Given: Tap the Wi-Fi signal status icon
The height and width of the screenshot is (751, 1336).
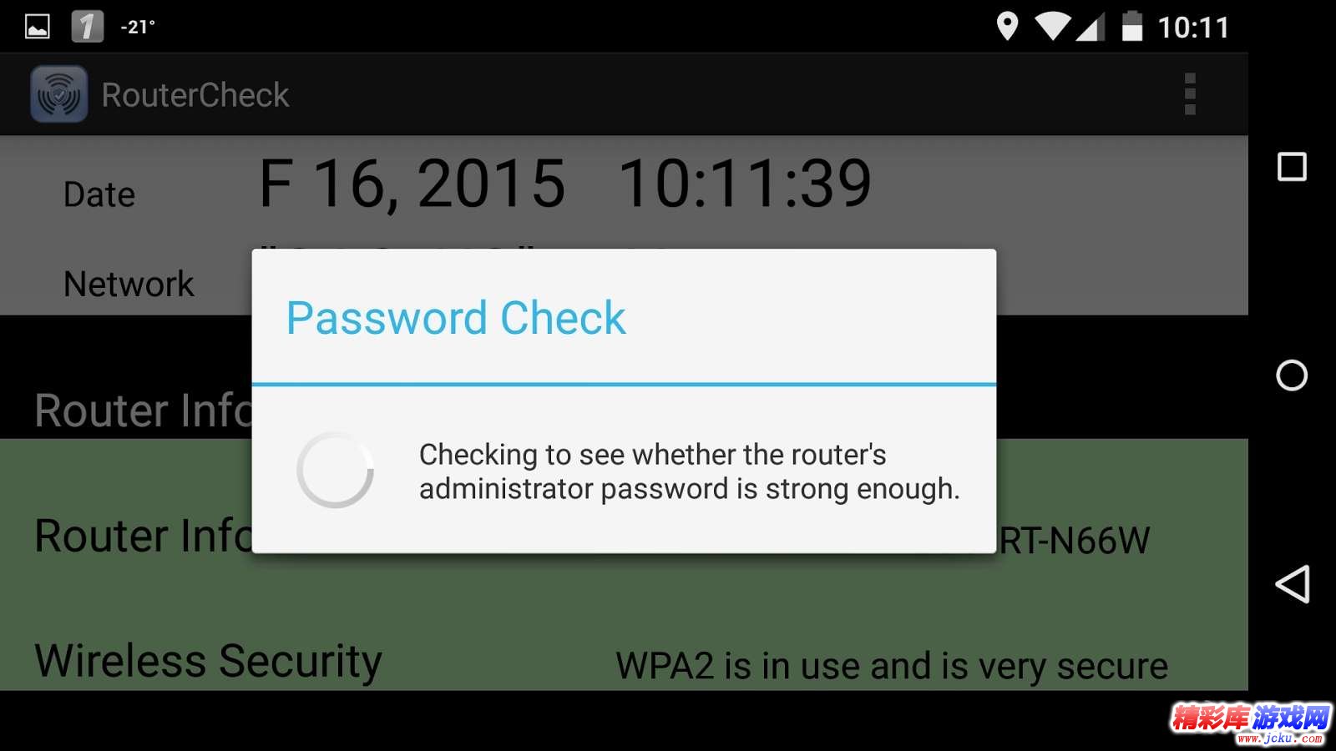Looking at the screenshot, I should tap(1053, 27).
